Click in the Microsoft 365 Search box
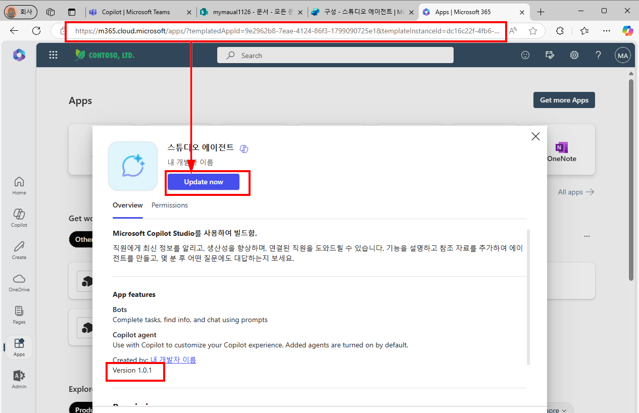 click(x=335, y=56)
